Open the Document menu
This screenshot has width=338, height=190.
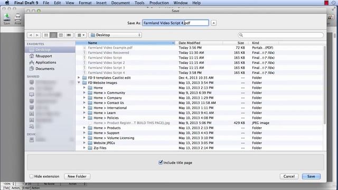point(120,3)
